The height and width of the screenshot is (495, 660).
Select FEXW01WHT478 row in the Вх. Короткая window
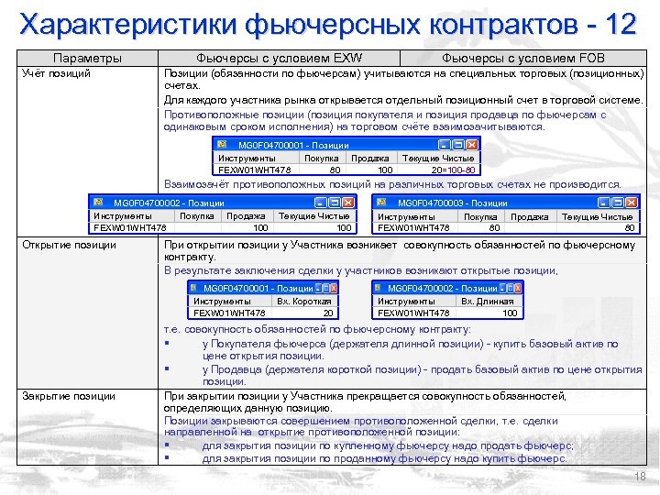[263, 313]
